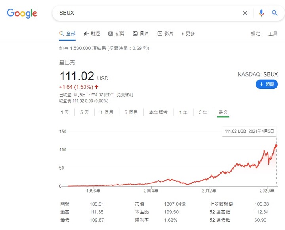
Task: Select the 本年迄今 year-to-date range
Action: [x=158, y=112]
